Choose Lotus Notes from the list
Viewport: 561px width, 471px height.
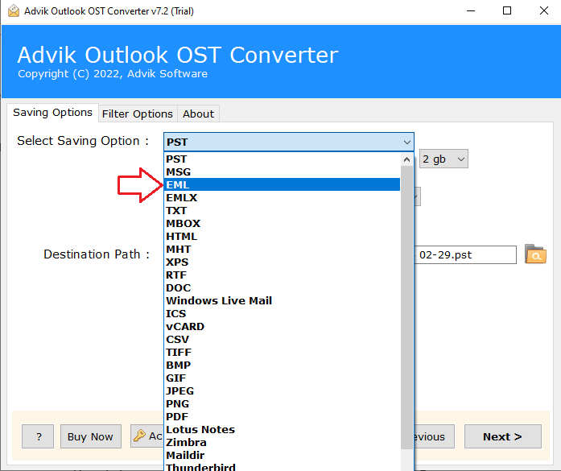pyautogui.click(x=282, y=429)
